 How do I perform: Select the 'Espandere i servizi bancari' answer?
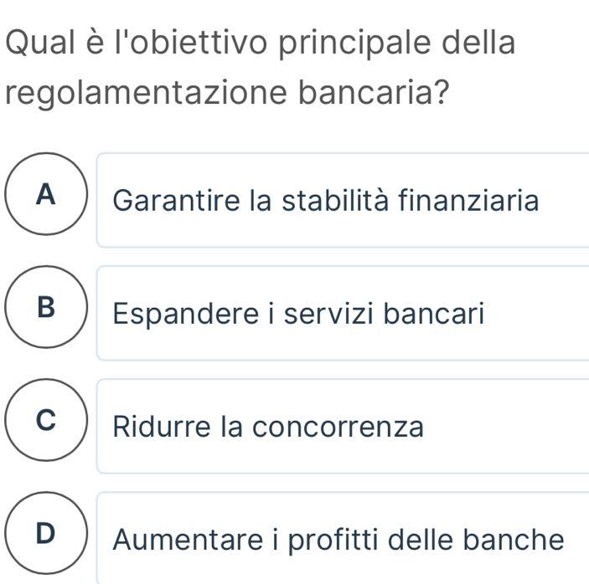(344, 314)
